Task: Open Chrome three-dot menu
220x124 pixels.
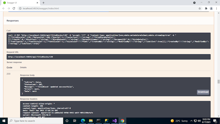Action: click(x=216, y=9)
